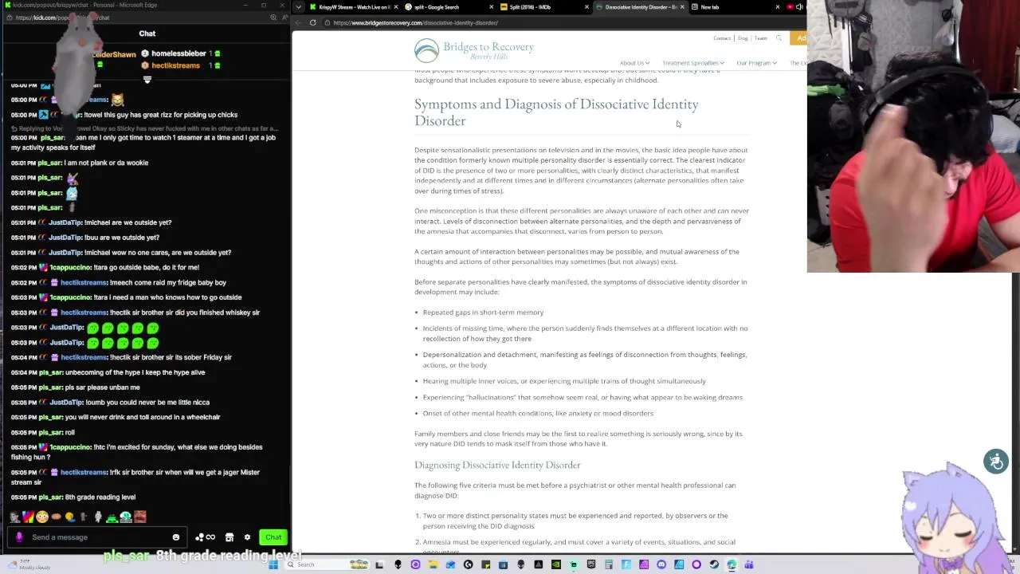The width and height of the screenshot is (1020, 574).
Task: Open NVIDIA app on the taskbar
Action: coord(555,564)
